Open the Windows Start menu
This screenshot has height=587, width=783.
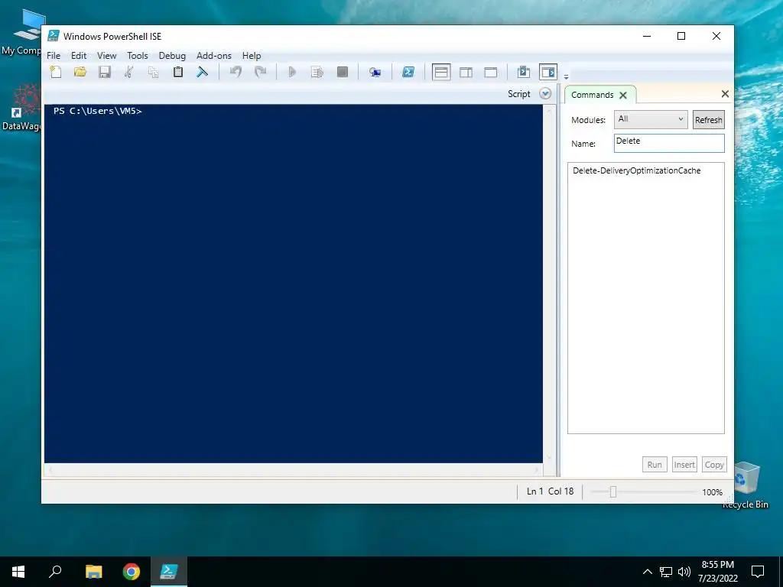click(18, 572)
